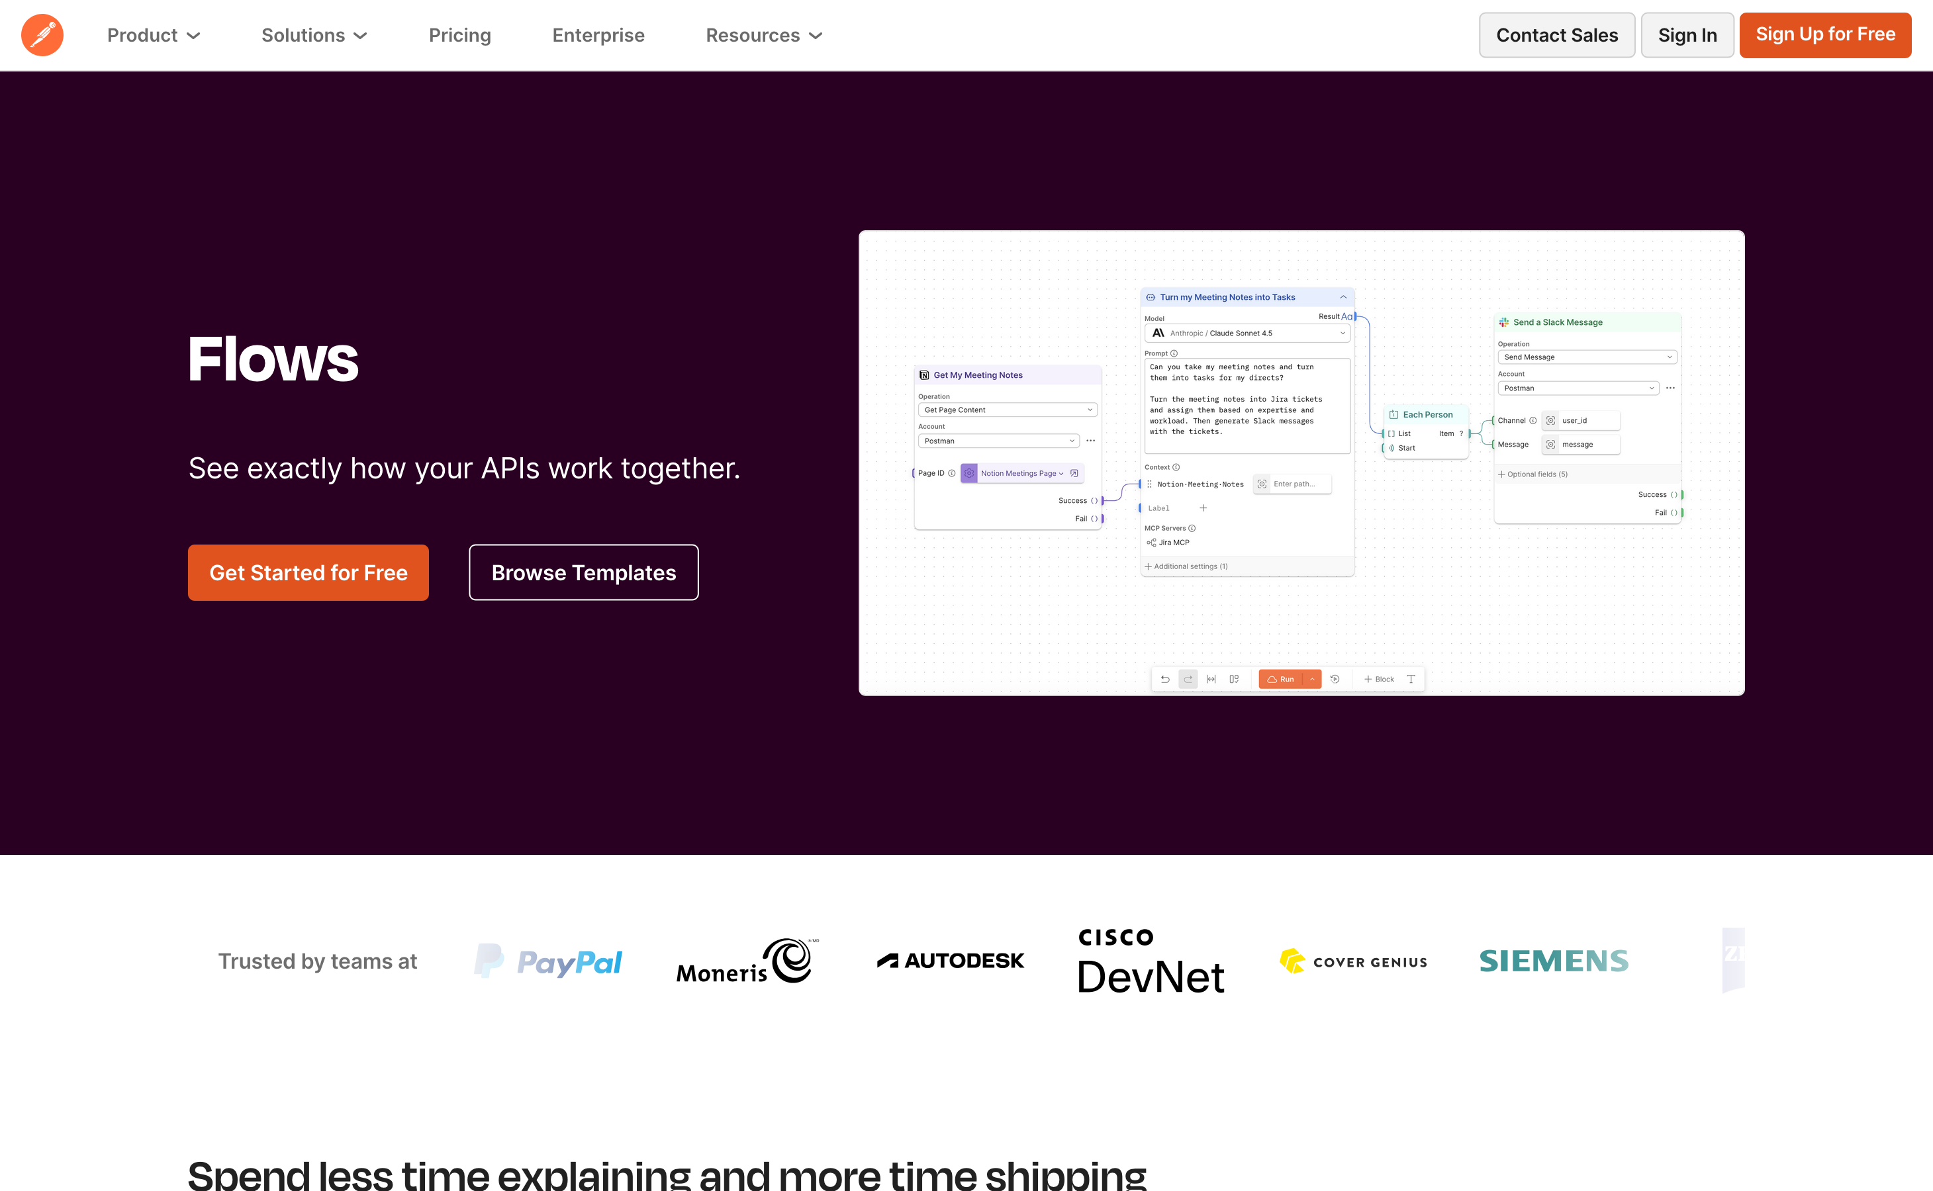
Task: Click the Redo icon in flow toolbar
Action: point(1188,679)
